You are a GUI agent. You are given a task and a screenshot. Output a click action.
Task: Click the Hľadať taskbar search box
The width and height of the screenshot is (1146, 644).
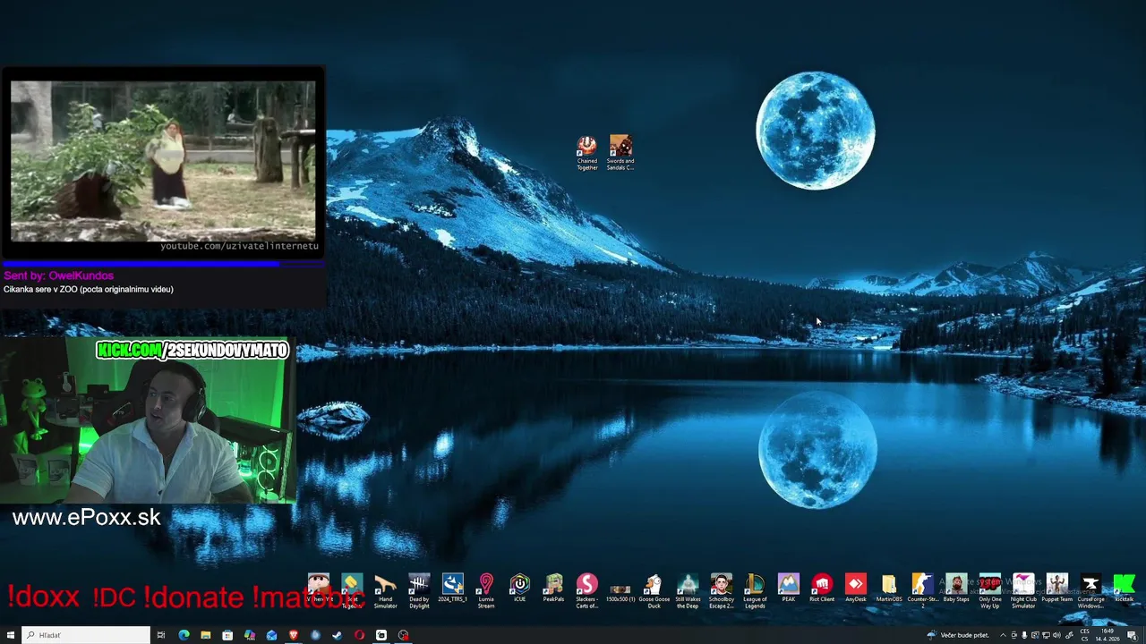pos(86,635)
